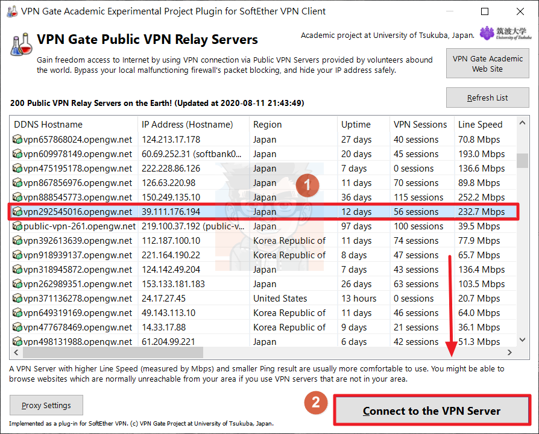Select server vpn318945872.opengw.net
The height and width of the screenshot is (434, 539).
point(263,269)
